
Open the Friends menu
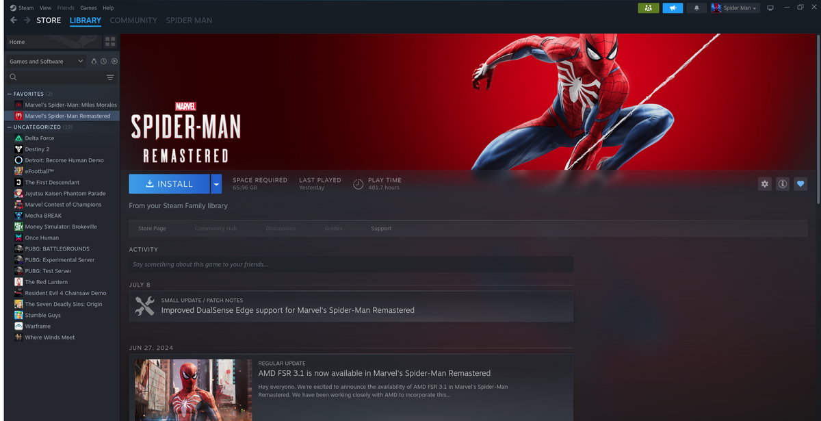tap(66, 8)
